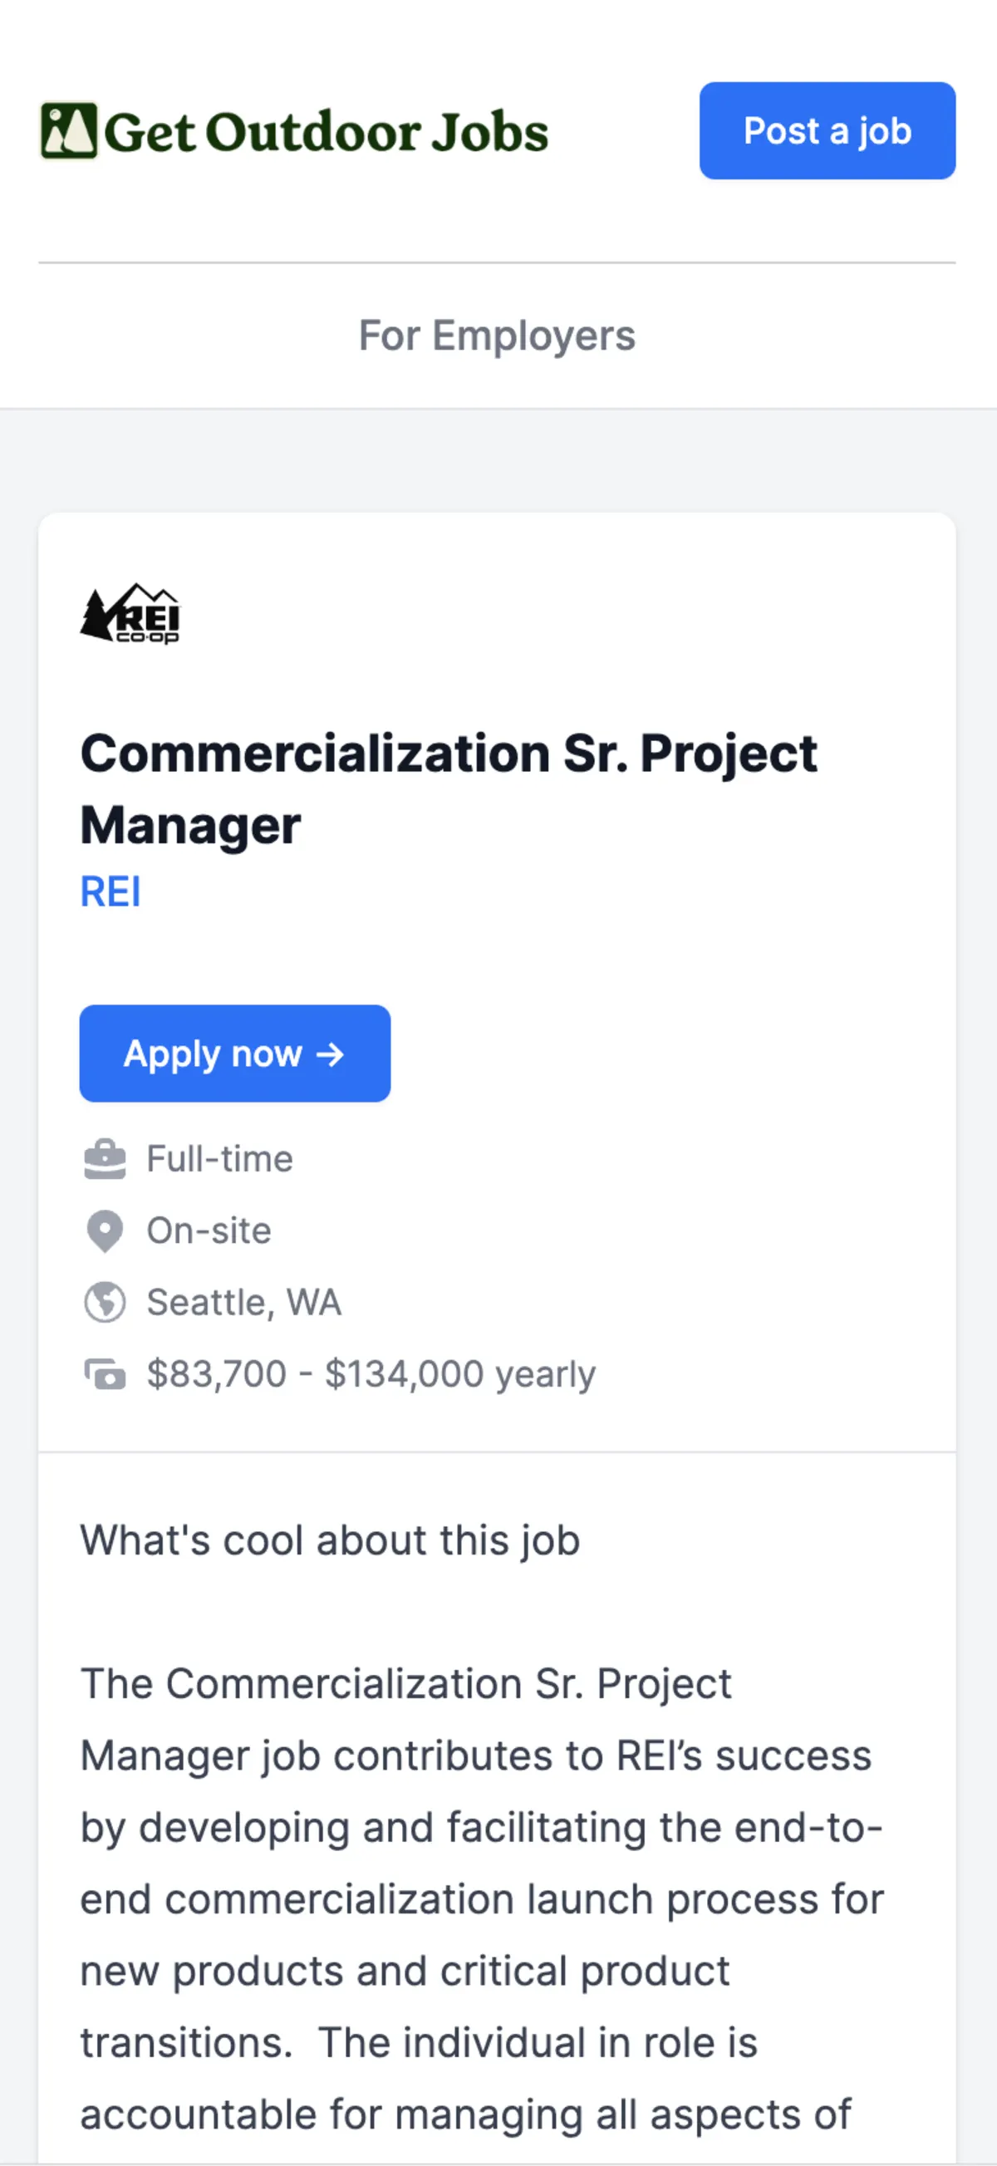Click the header divider line above For Employers
The width and height of the screenshot is (997, 2166).
click(497, 263)
